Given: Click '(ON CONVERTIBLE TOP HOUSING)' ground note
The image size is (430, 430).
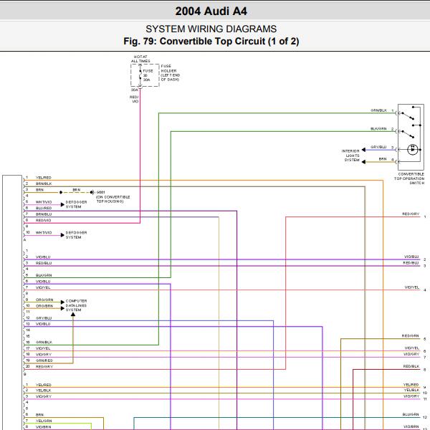Looking at the screenshot, I should 113,199.
